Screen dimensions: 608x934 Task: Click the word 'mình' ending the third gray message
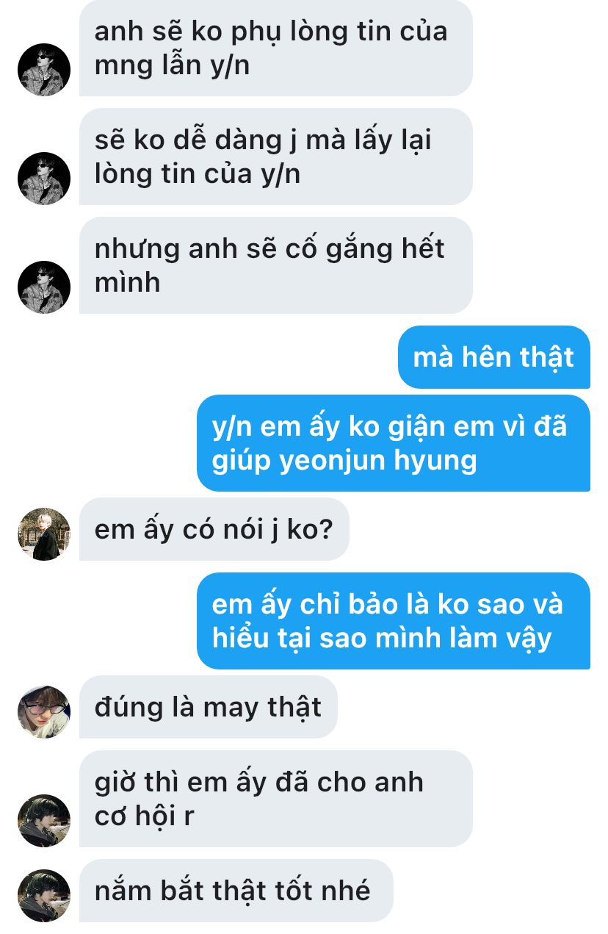pos(127,282)
